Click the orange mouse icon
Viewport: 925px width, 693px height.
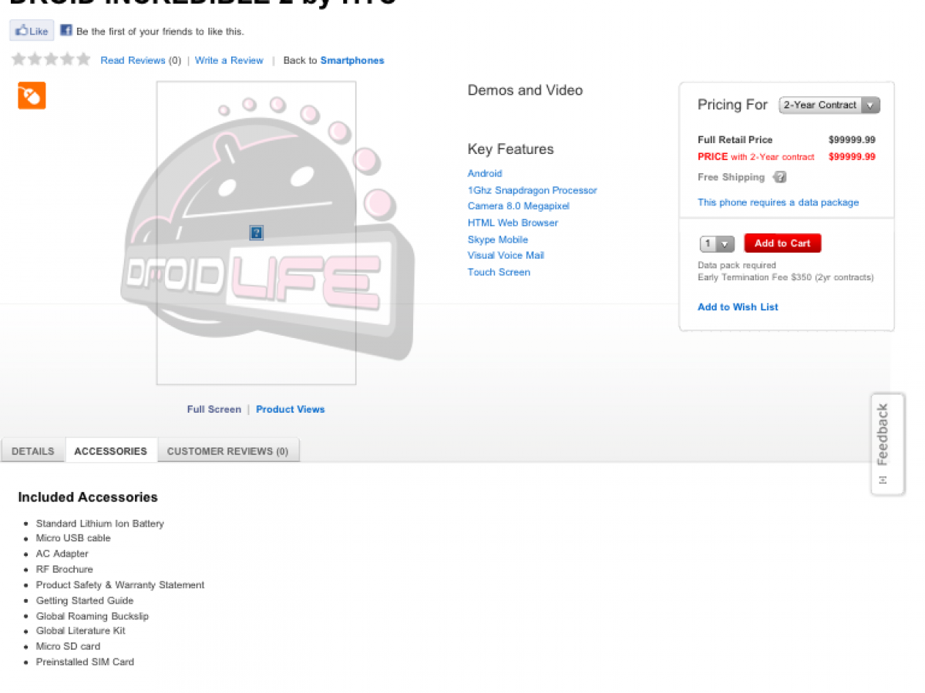[32, 95]
